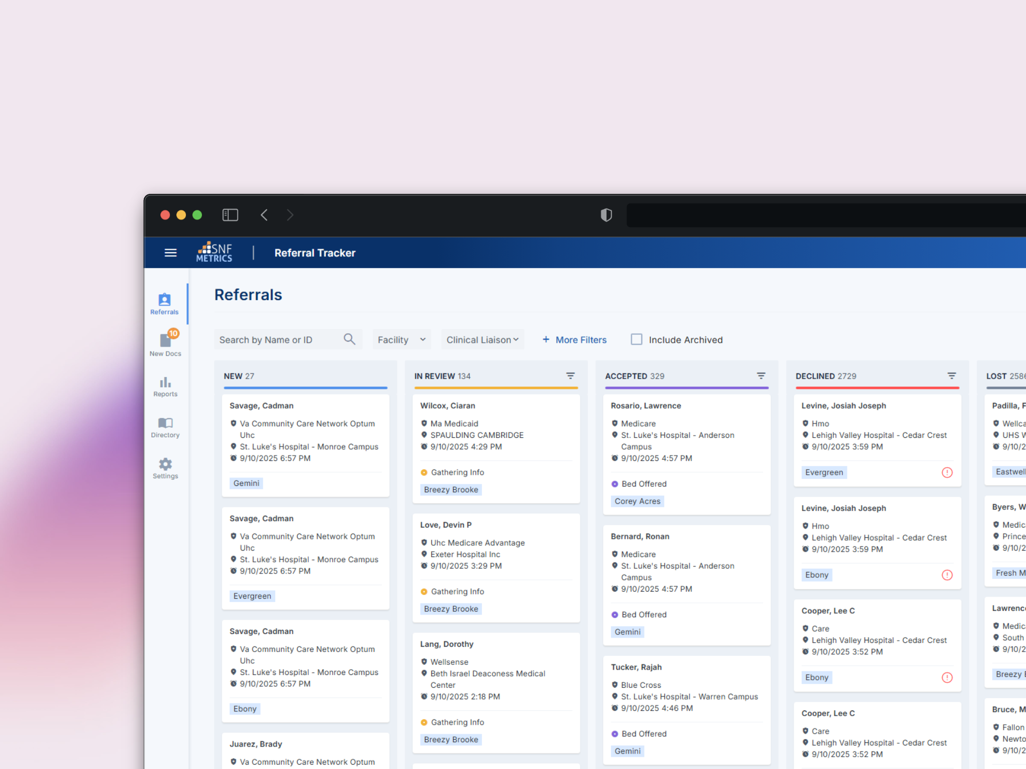Toggle the browser sidebar panel
1026x769 pixels.
(x=230, y=215)
